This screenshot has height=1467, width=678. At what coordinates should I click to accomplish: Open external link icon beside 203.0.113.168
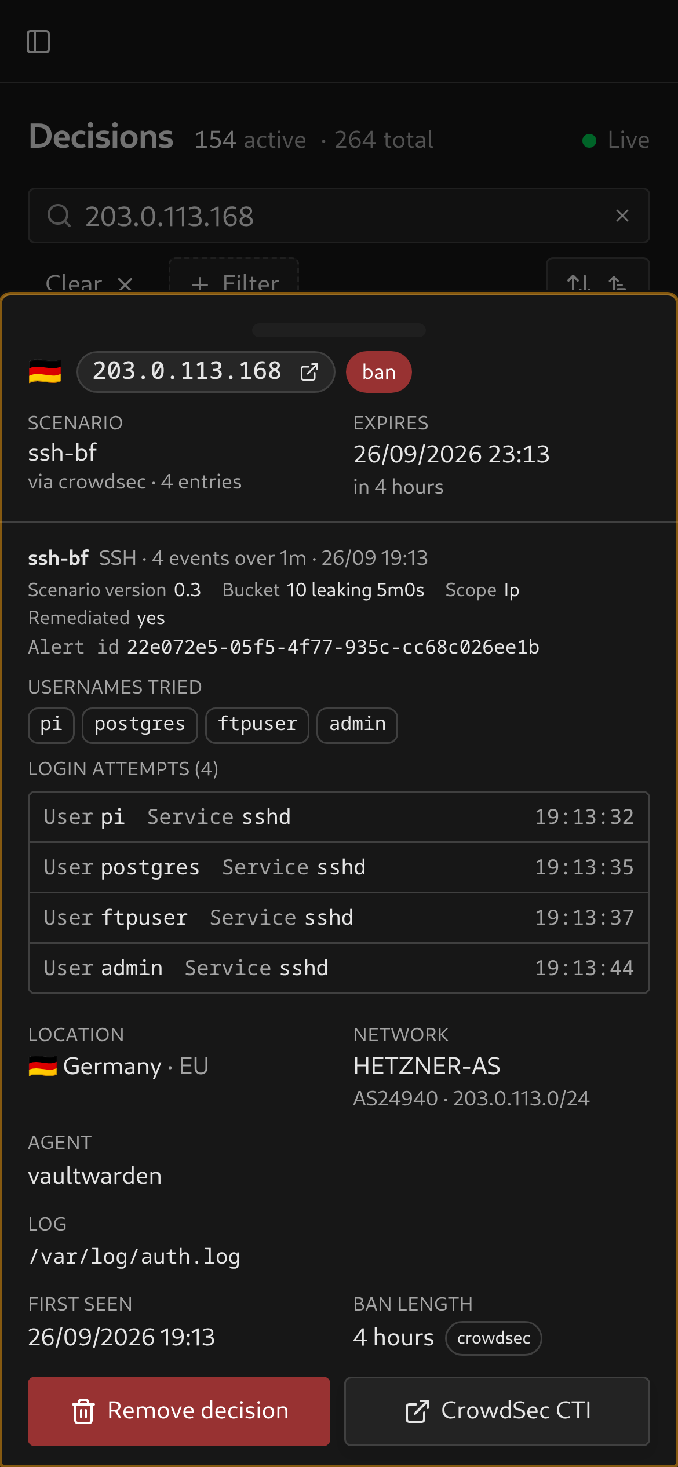pos(309,372)
